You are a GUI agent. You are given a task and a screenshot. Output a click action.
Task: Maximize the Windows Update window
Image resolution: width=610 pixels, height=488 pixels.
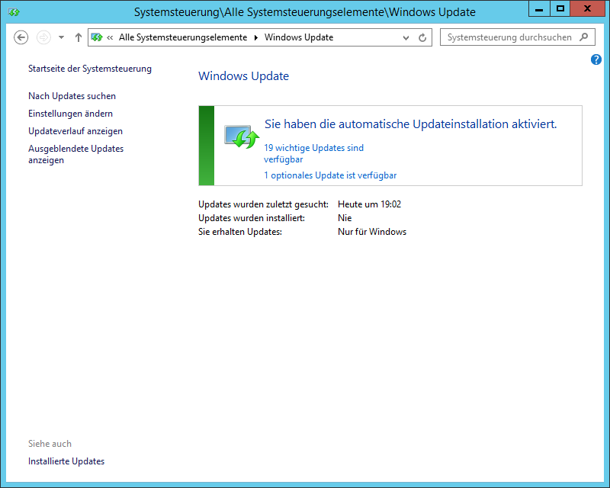pyautogui.click(x=560, y=8)
